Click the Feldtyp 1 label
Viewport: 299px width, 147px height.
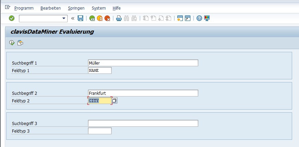21,70
